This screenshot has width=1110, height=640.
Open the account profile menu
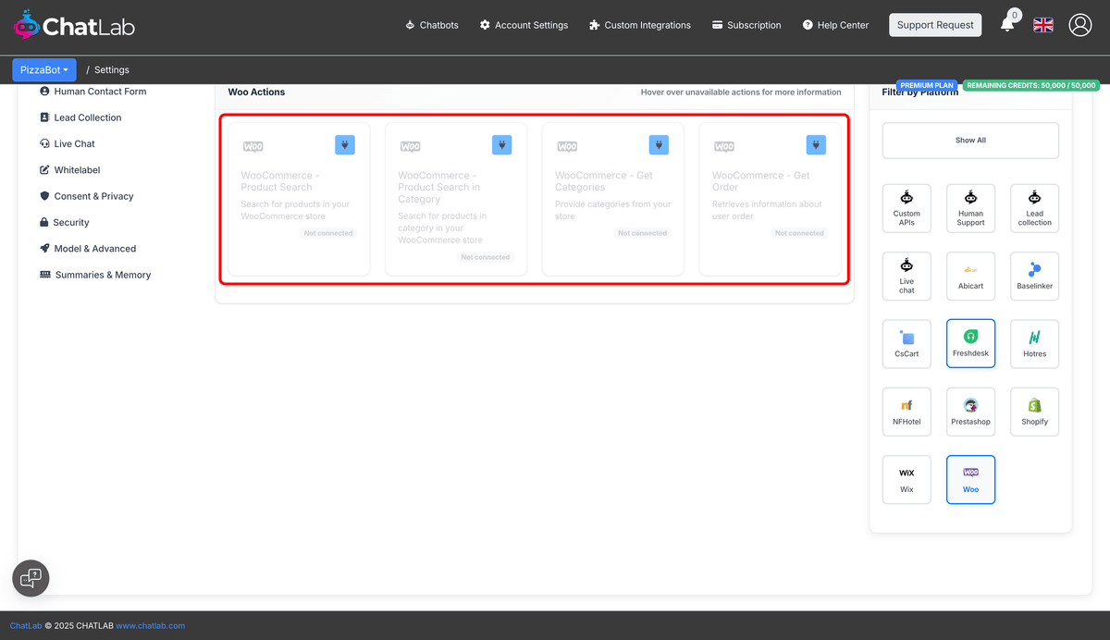point(1080,25)
